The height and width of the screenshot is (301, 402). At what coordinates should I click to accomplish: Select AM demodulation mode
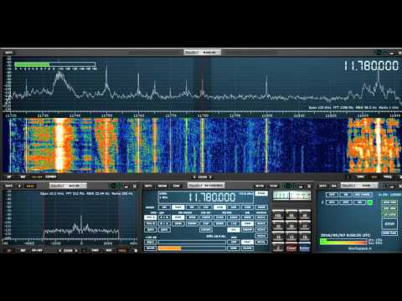(x=164, y=207)
